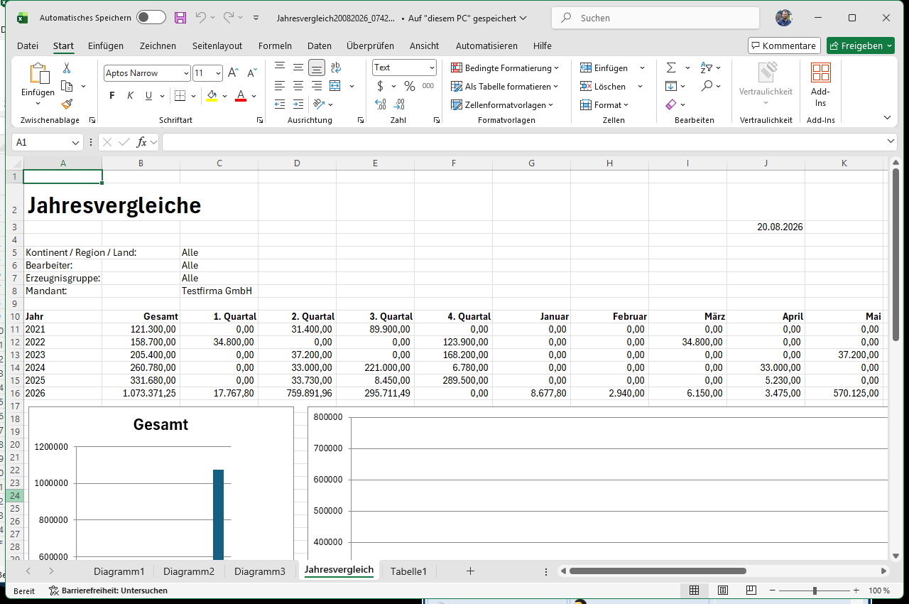Switch to Page Layout view in status bar
This screenshot has height=604, width=909.
(722, 590)
